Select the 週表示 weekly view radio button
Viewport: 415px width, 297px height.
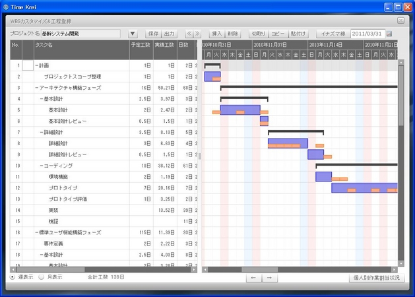point(13,277)
